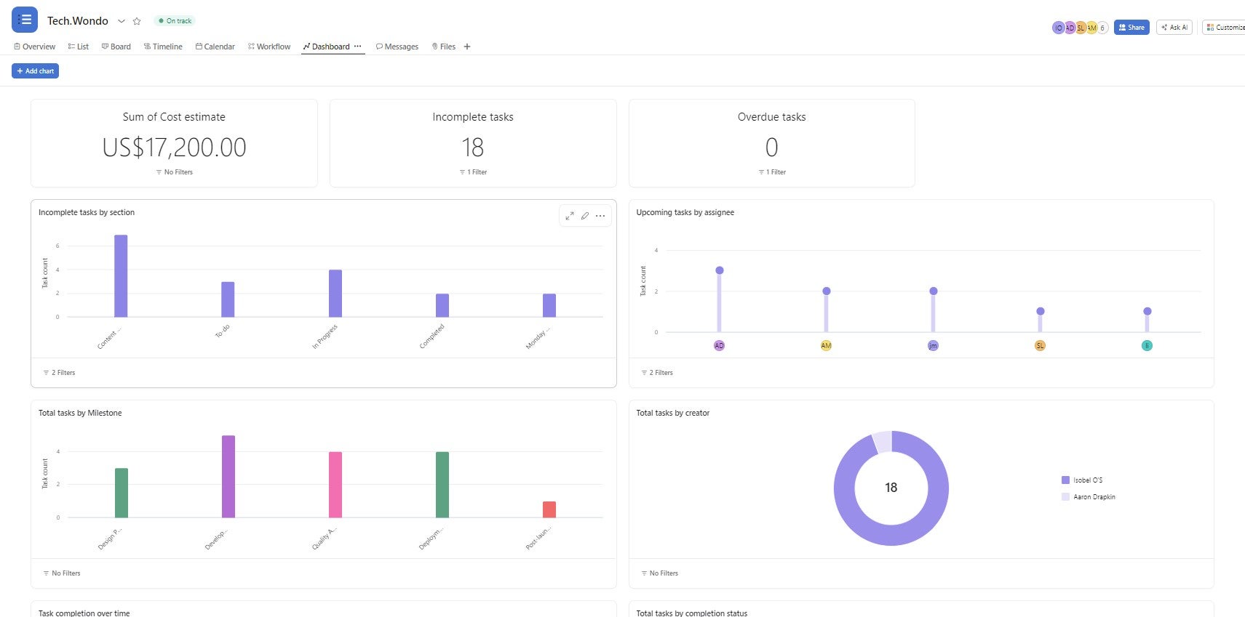Image resolution: width=1245 pixels, height=617 pixels.
Task: Click the green Design P... milestone bar
Action: click(x=122, y=493)
